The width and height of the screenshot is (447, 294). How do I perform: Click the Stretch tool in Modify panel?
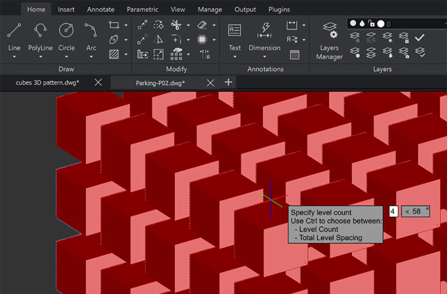point(142,54)
